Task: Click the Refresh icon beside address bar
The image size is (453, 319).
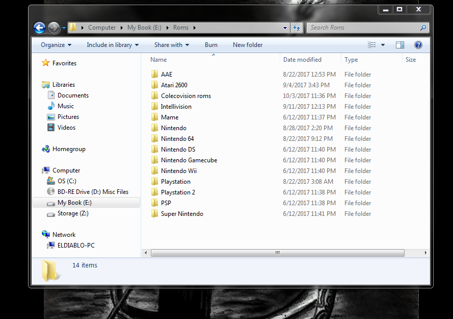Action: pos(297,28)
